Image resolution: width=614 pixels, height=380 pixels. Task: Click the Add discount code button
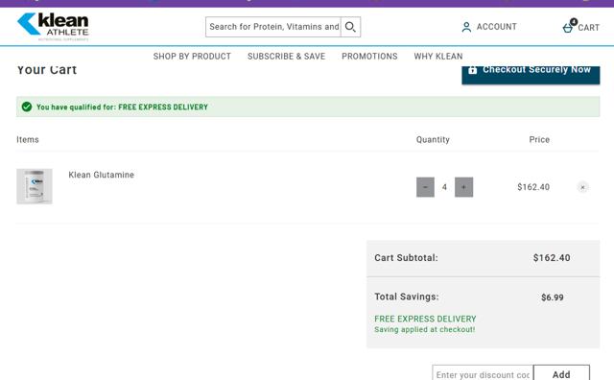pos(561,372)
